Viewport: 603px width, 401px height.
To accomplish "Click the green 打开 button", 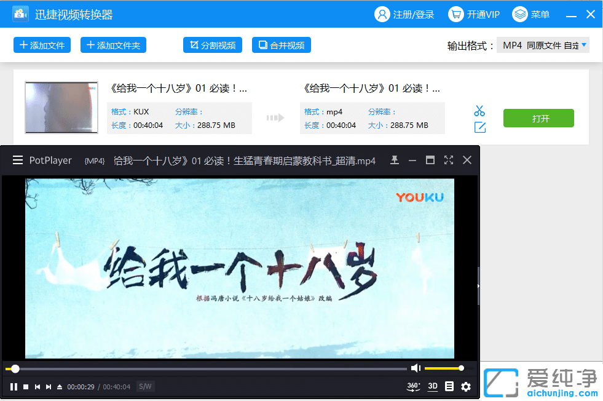I will (x=538, y=118).
